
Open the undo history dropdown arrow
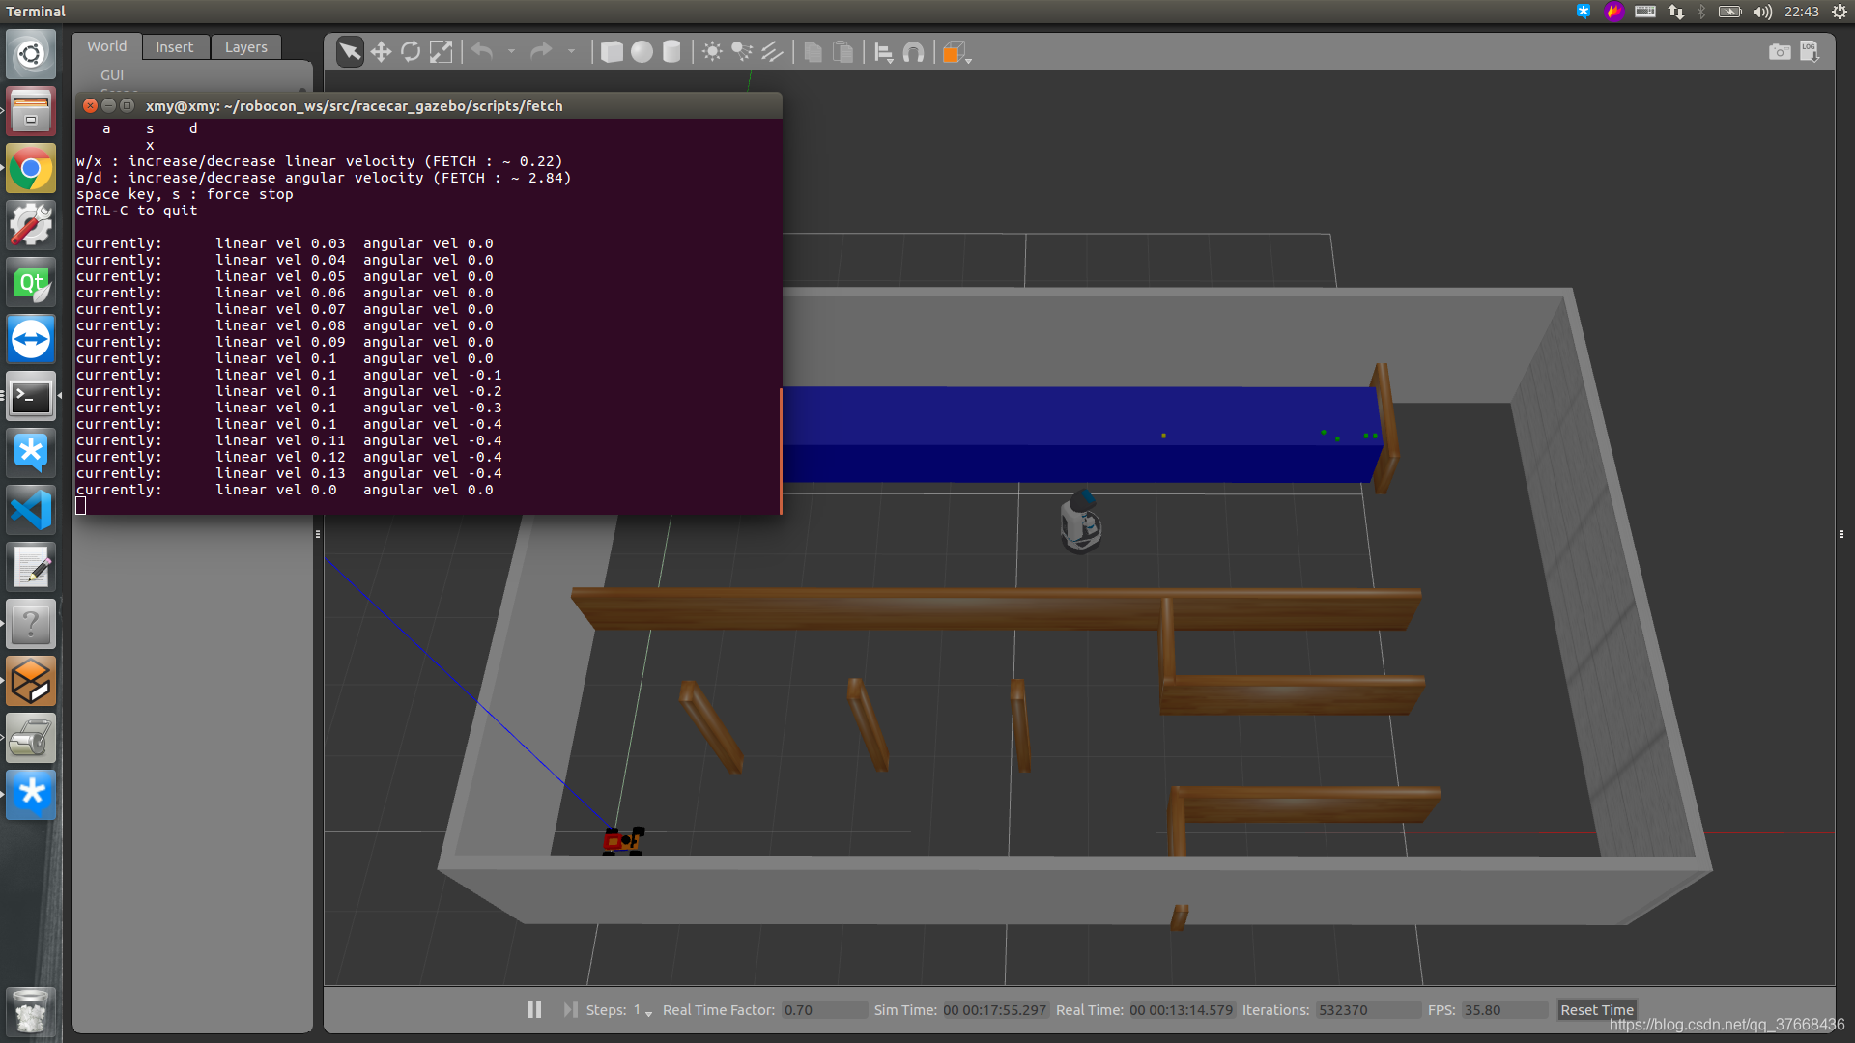511,52
